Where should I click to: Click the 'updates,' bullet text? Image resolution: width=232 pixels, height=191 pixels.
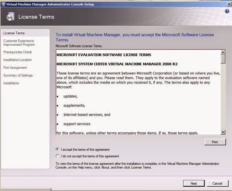pos(70,96)
